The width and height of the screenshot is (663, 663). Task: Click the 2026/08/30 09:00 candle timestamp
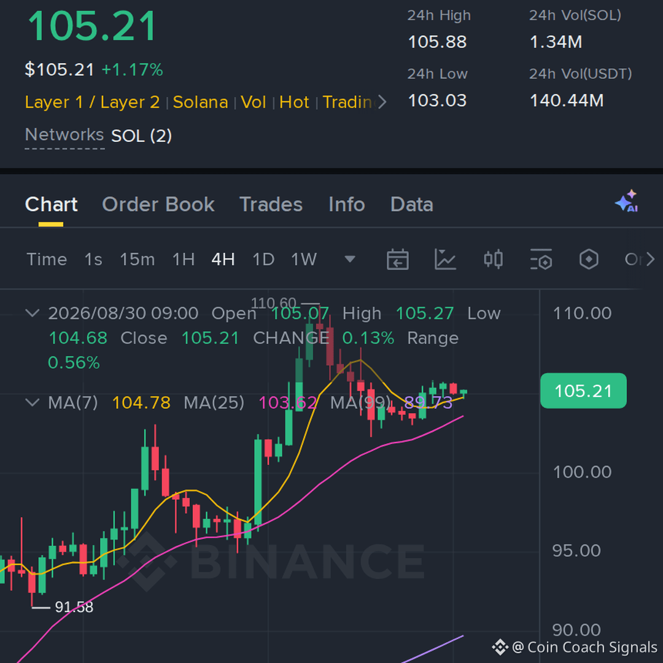[123, 313]
